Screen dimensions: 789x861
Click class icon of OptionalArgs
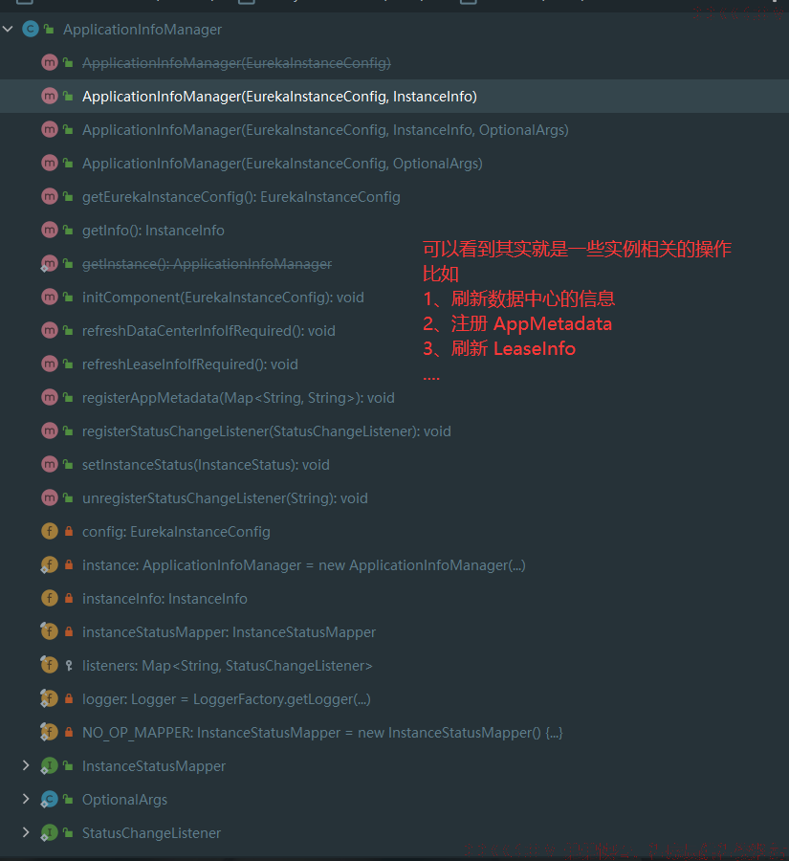[x=50, y=800]
